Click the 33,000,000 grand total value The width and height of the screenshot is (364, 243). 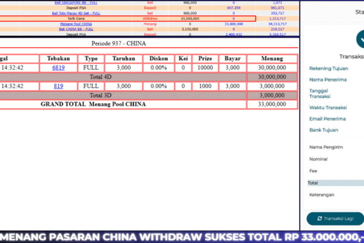(x=272, y=104)
